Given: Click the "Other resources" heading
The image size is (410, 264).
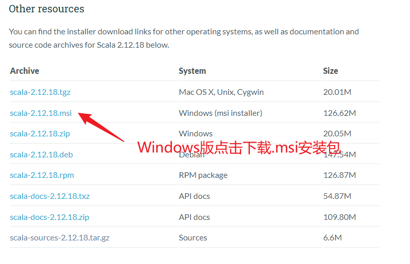Looking at the screenshot, I should tap(47, 9).
